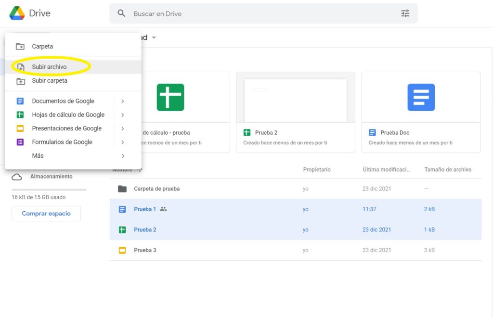Click the storage usage progress bar
This screenshot has height=318, width=493.
point(49,190)
